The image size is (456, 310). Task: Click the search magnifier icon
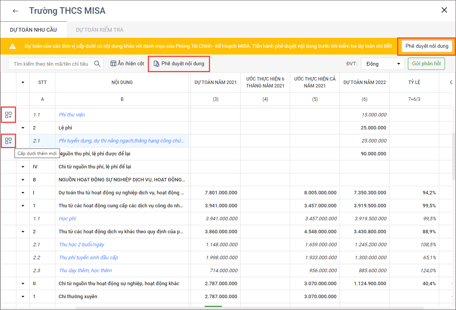pos(97,64)
